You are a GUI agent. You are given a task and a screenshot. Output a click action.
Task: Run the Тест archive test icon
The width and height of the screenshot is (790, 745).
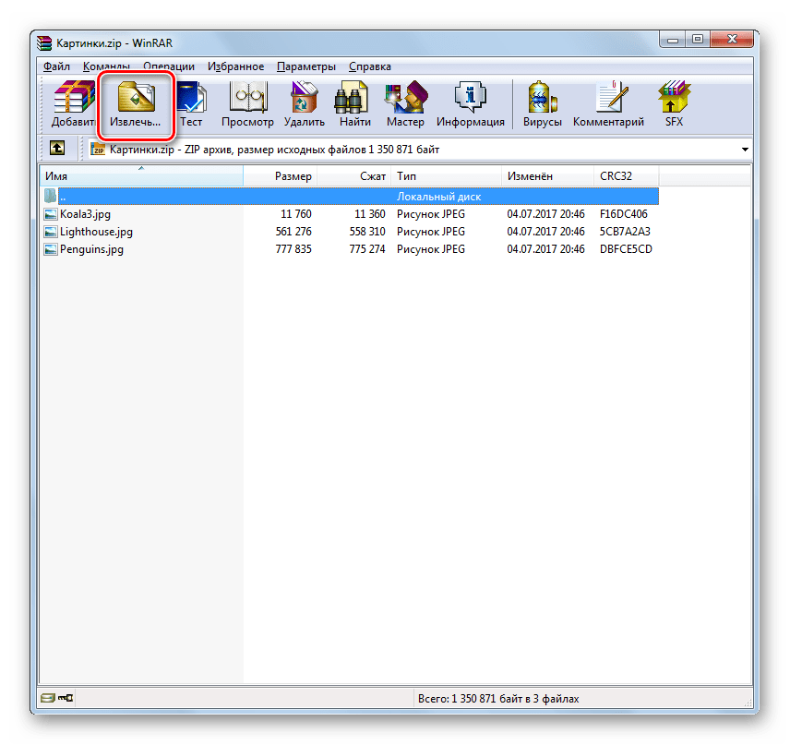point(191,103)
